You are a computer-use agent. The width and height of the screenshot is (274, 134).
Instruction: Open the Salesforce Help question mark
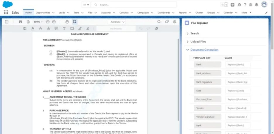point(245,5)
